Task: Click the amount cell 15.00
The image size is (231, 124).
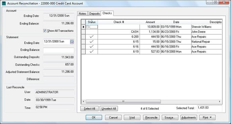Action: pos(150,42)
